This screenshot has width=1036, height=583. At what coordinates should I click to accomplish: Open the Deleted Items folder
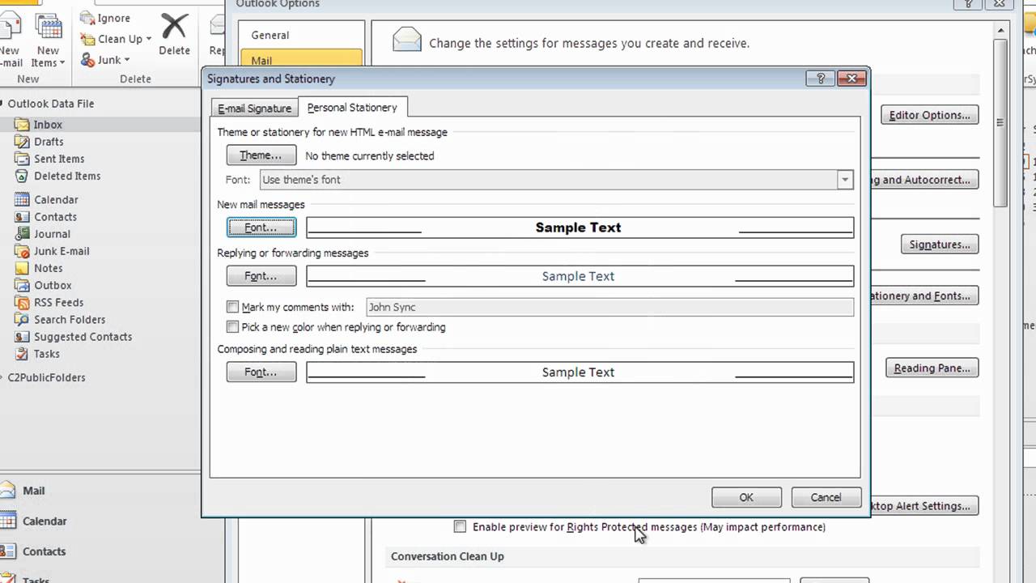point(67,176)
